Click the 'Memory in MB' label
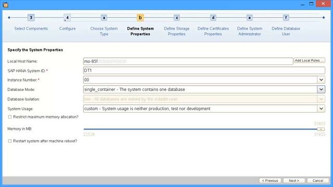 [19, 129]
